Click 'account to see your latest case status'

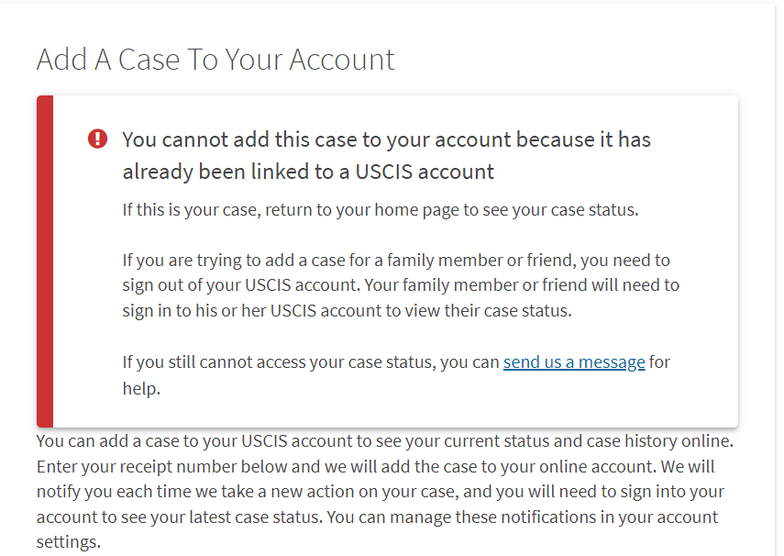pyautogui.click(x=180, y=517)
